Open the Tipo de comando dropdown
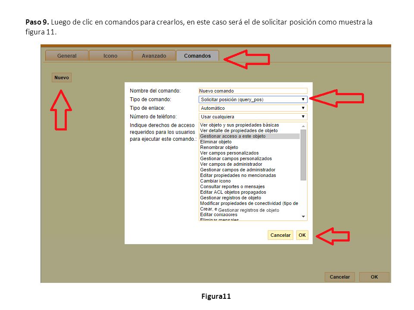 253,99
